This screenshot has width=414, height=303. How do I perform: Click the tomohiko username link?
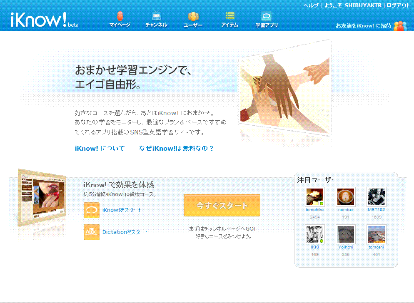[314, 210]
